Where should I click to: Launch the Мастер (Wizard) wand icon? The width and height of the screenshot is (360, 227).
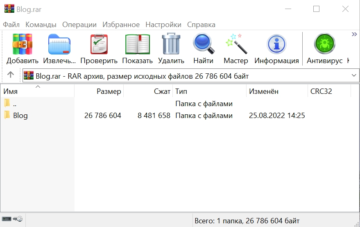coord(236,44)
